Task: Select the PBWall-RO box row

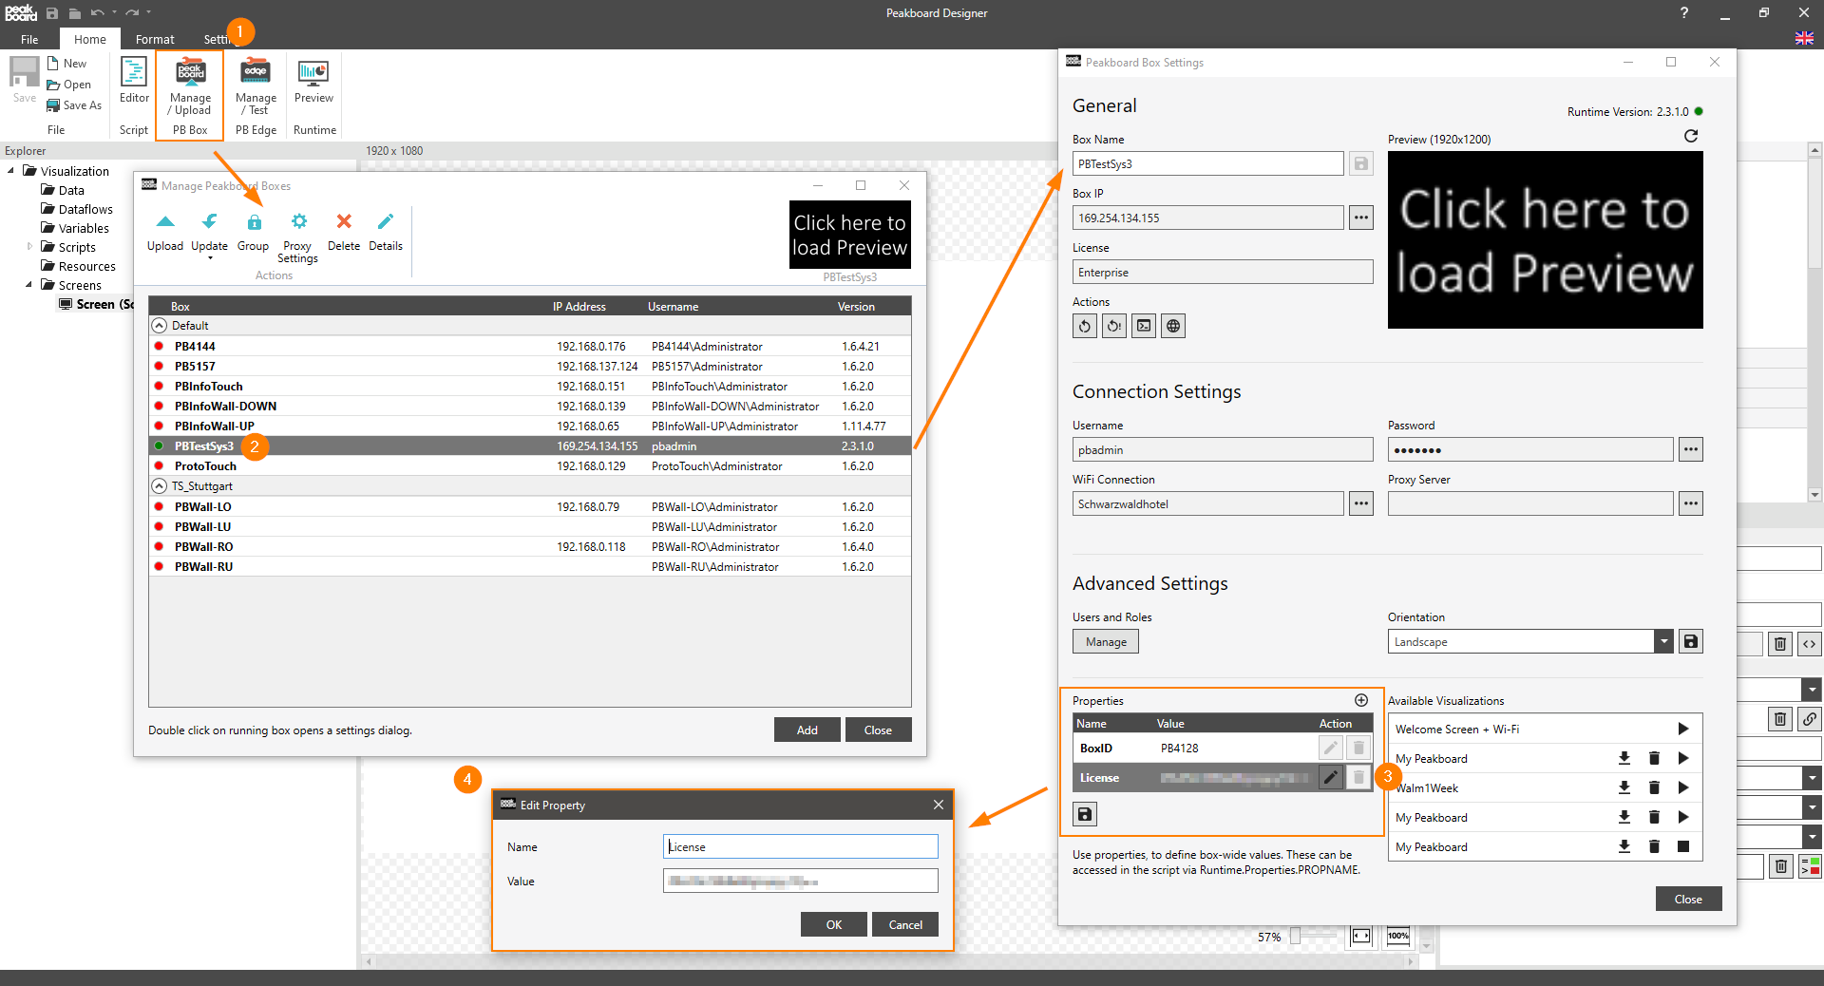Action: (530, 546)
